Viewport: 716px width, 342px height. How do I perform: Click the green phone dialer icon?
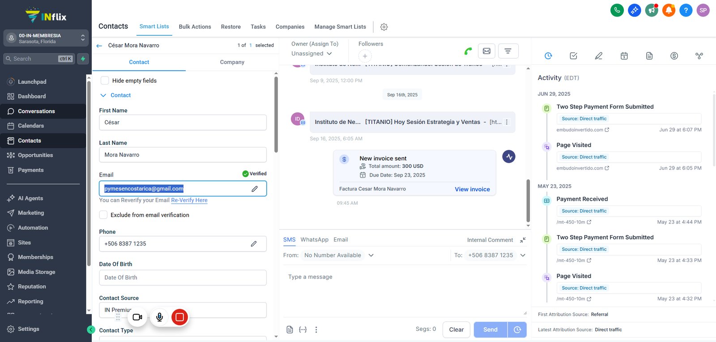coord(617,10)
